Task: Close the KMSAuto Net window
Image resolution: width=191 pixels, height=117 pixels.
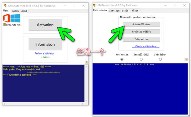Action: point(84,6)
